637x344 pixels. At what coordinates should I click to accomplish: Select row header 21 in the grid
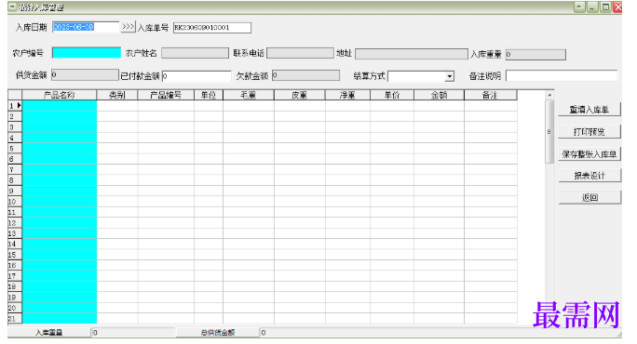coord(15,319)
